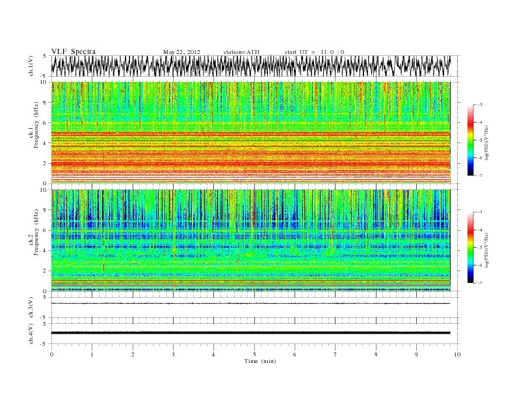Viewport: 515px width, 398px height.
Task: Click the "8" minute time tick label
Action: (376, 354)
